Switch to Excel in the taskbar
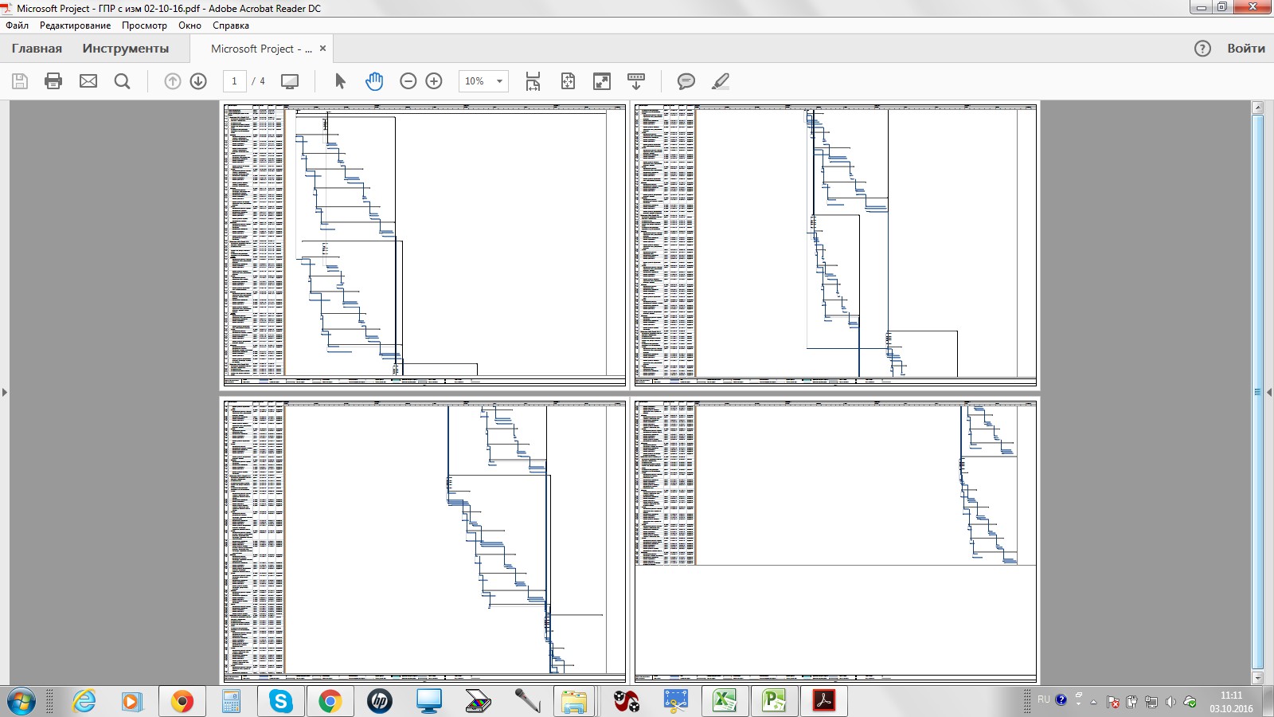 (725, 701)
